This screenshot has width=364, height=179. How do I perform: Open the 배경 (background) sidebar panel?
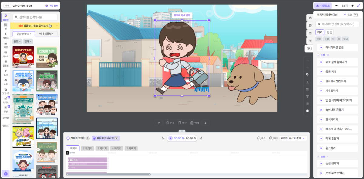tap(5, 45)
